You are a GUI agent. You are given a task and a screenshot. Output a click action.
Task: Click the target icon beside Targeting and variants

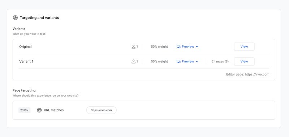click(x=15, y=18)
